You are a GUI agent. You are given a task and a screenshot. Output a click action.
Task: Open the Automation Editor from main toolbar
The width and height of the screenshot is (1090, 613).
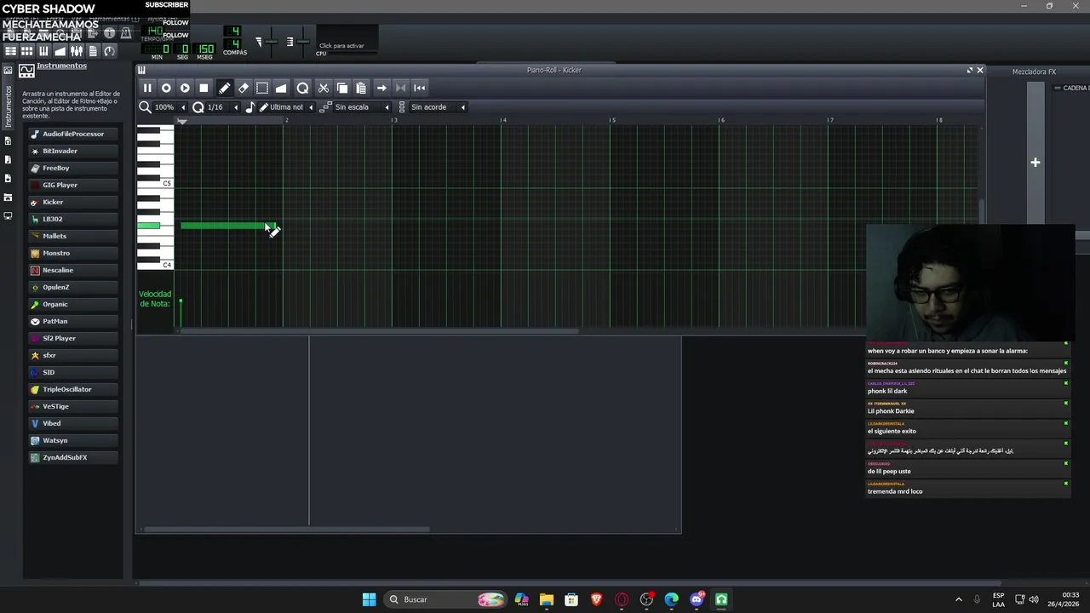pos(60,51)
